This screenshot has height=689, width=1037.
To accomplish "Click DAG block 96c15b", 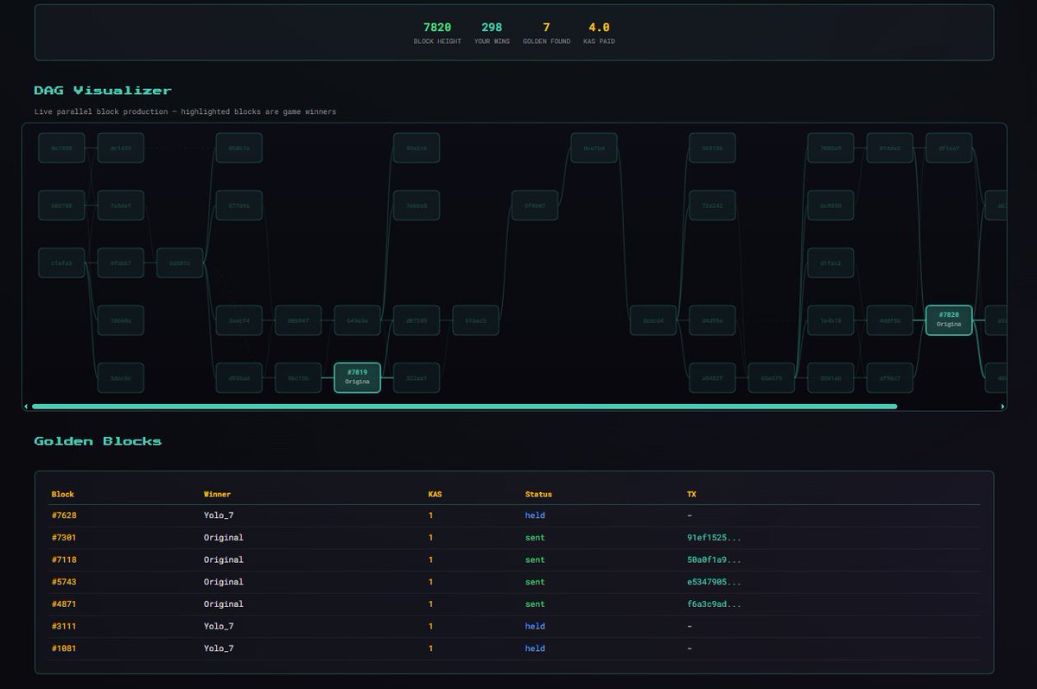I will click(x=298, y=377).
